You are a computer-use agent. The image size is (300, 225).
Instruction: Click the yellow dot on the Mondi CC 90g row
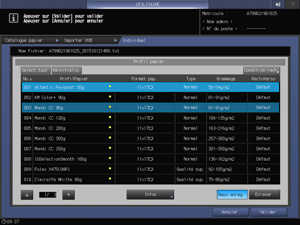click(x=110, y=107)
